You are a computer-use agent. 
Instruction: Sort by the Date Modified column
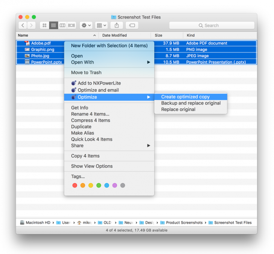click(x=125, y=35)
